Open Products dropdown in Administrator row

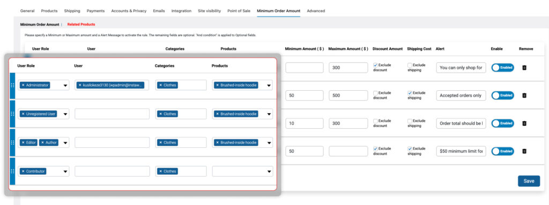tap(269, 85)
